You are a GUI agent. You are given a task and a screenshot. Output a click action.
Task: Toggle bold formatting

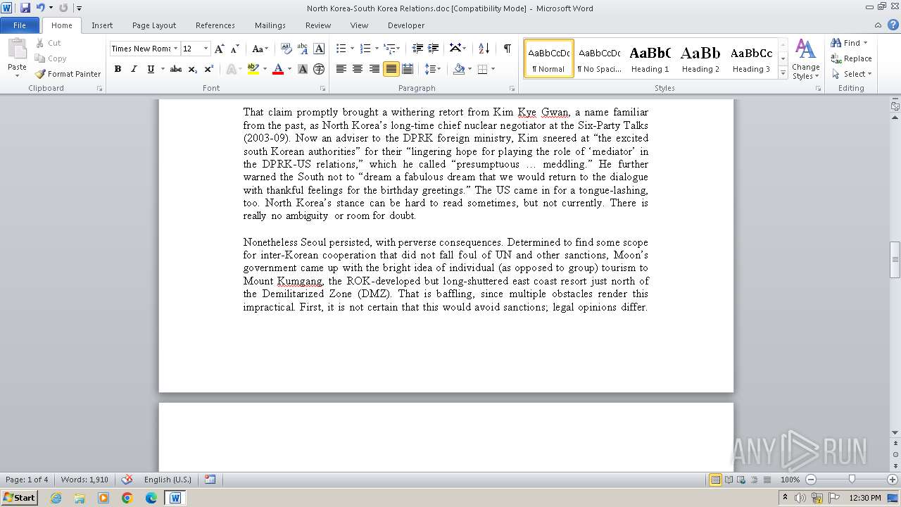point(118,69)
